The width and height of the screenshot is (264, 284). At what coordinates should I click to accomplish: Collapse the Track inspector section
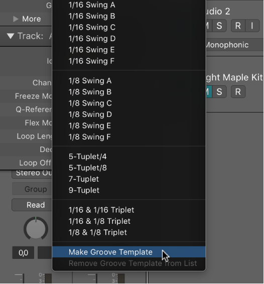11,36
